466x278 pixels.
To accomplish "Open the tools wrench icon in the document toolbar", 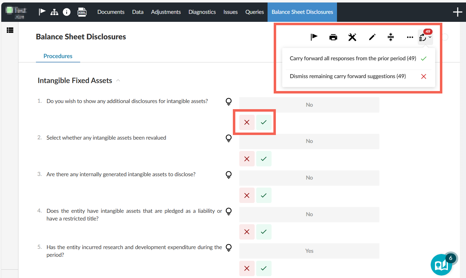I will [352, 37].
